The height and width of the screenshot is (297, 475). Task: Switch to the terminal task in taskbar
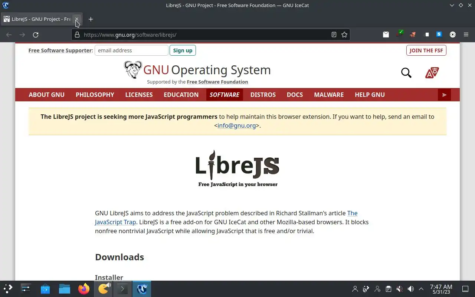click(122, 288)
